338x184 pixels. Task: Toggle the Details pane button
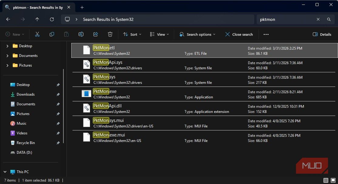(x=322, y=34)
